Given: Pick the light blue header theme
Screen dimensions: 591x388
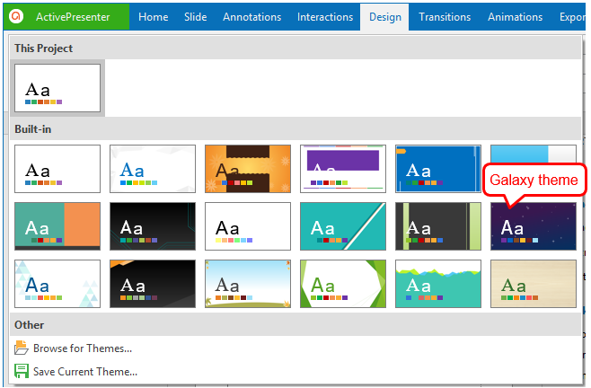Looking at the screenshot, I should [x=534, y=154].
